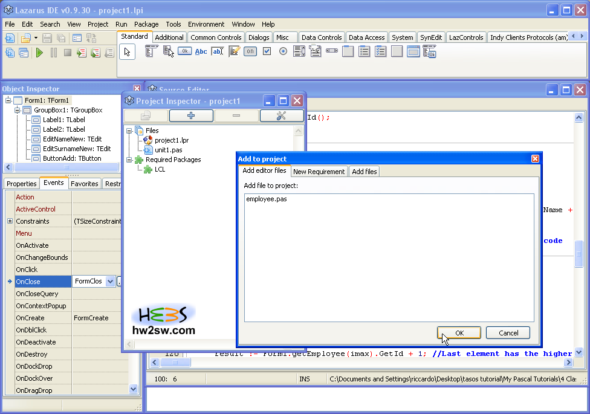Switch to the Add files tab
This screenshot has height=414, width=590.
point(365,172)
